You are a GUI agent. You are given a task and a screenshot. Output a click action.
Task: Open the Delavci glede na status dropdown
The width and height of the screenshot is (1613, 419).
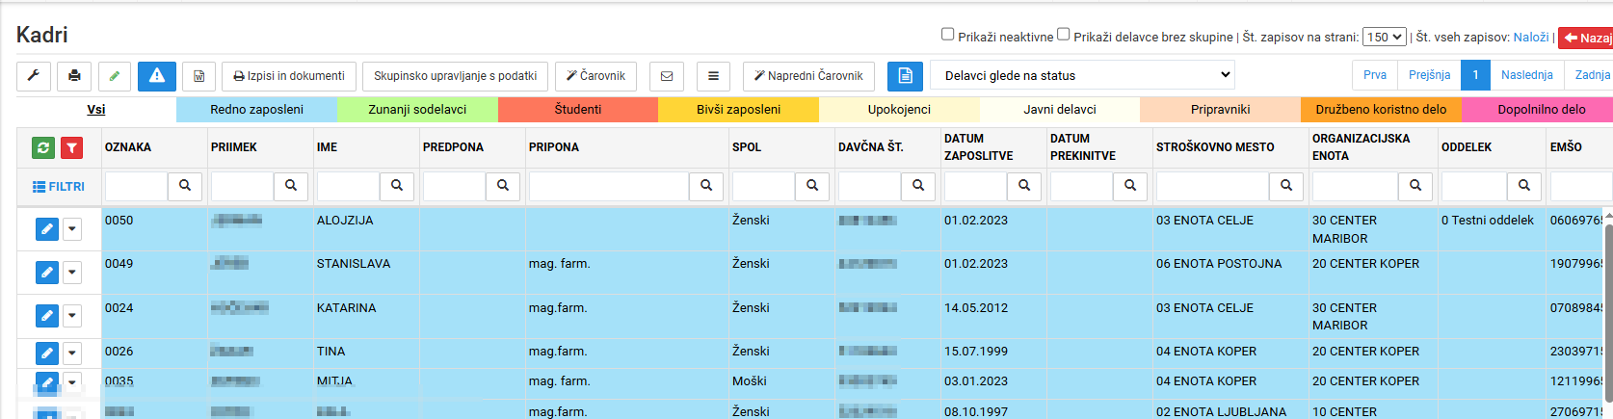1082,75
